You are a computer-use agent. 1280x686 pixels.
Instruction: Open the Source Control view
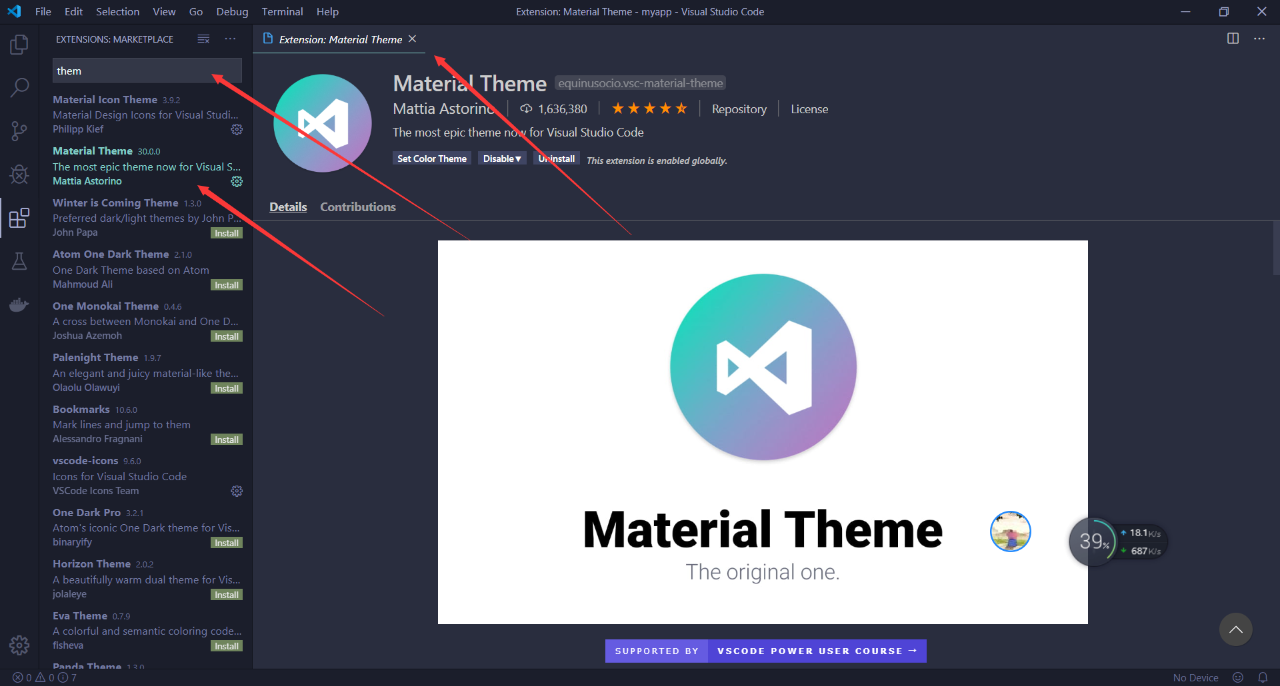click(x=19, y=131)
